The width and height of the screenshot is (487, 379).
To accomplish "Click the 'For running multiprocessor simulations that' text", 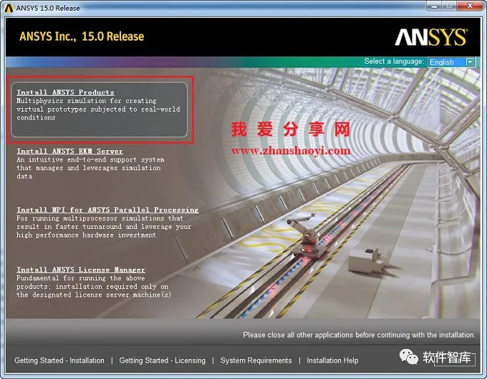I will pyautogui.click(x=100, y=218).
